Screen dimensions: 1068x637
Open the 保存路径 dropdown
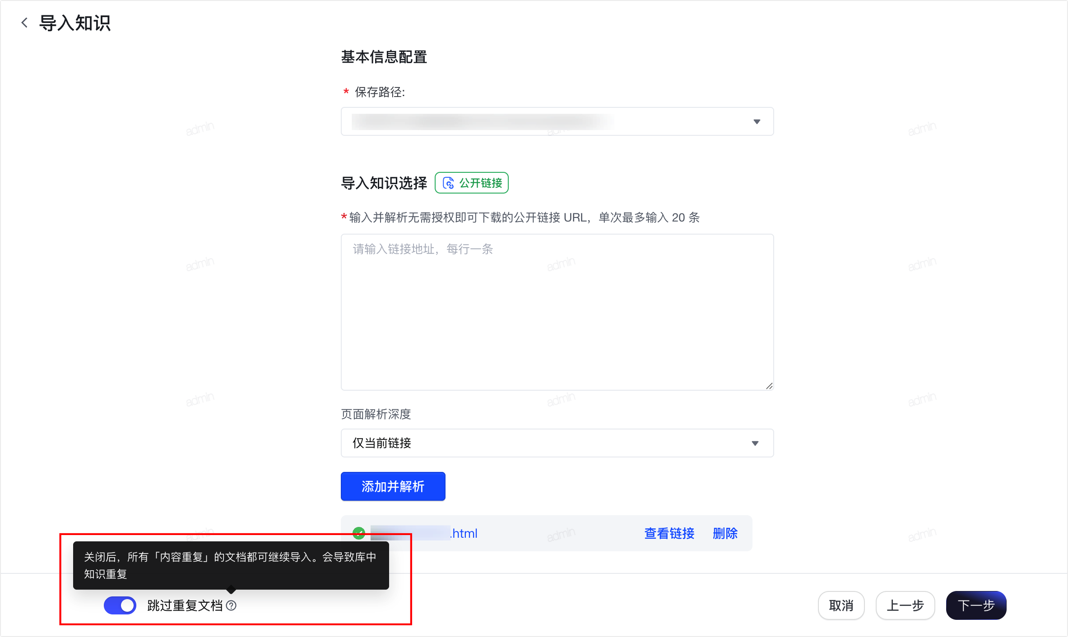(557, 121)
